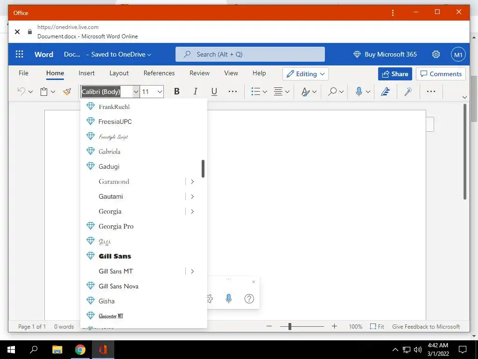Open the Help tab

tap(259, 73)
